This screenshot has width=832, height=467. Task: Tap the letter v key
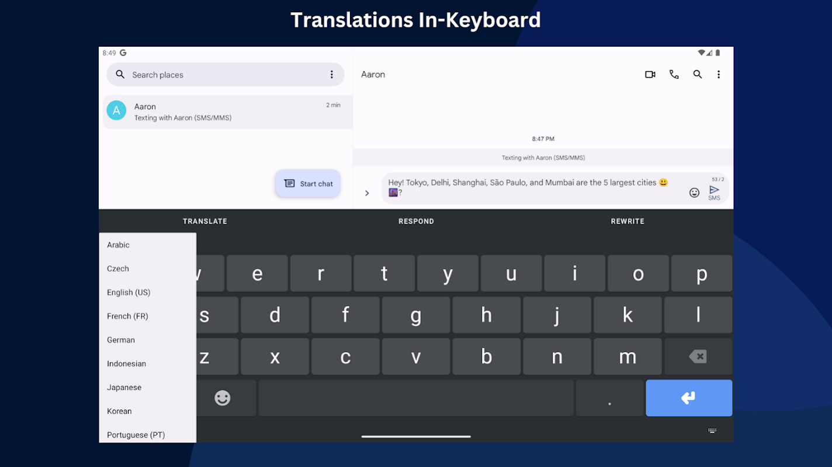point(416,357)
